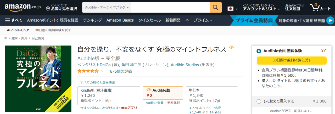The height and width of the screenshot is (114, 335).
Task: Click the book cover thumbnail image
Action: [x=38, y=79]
